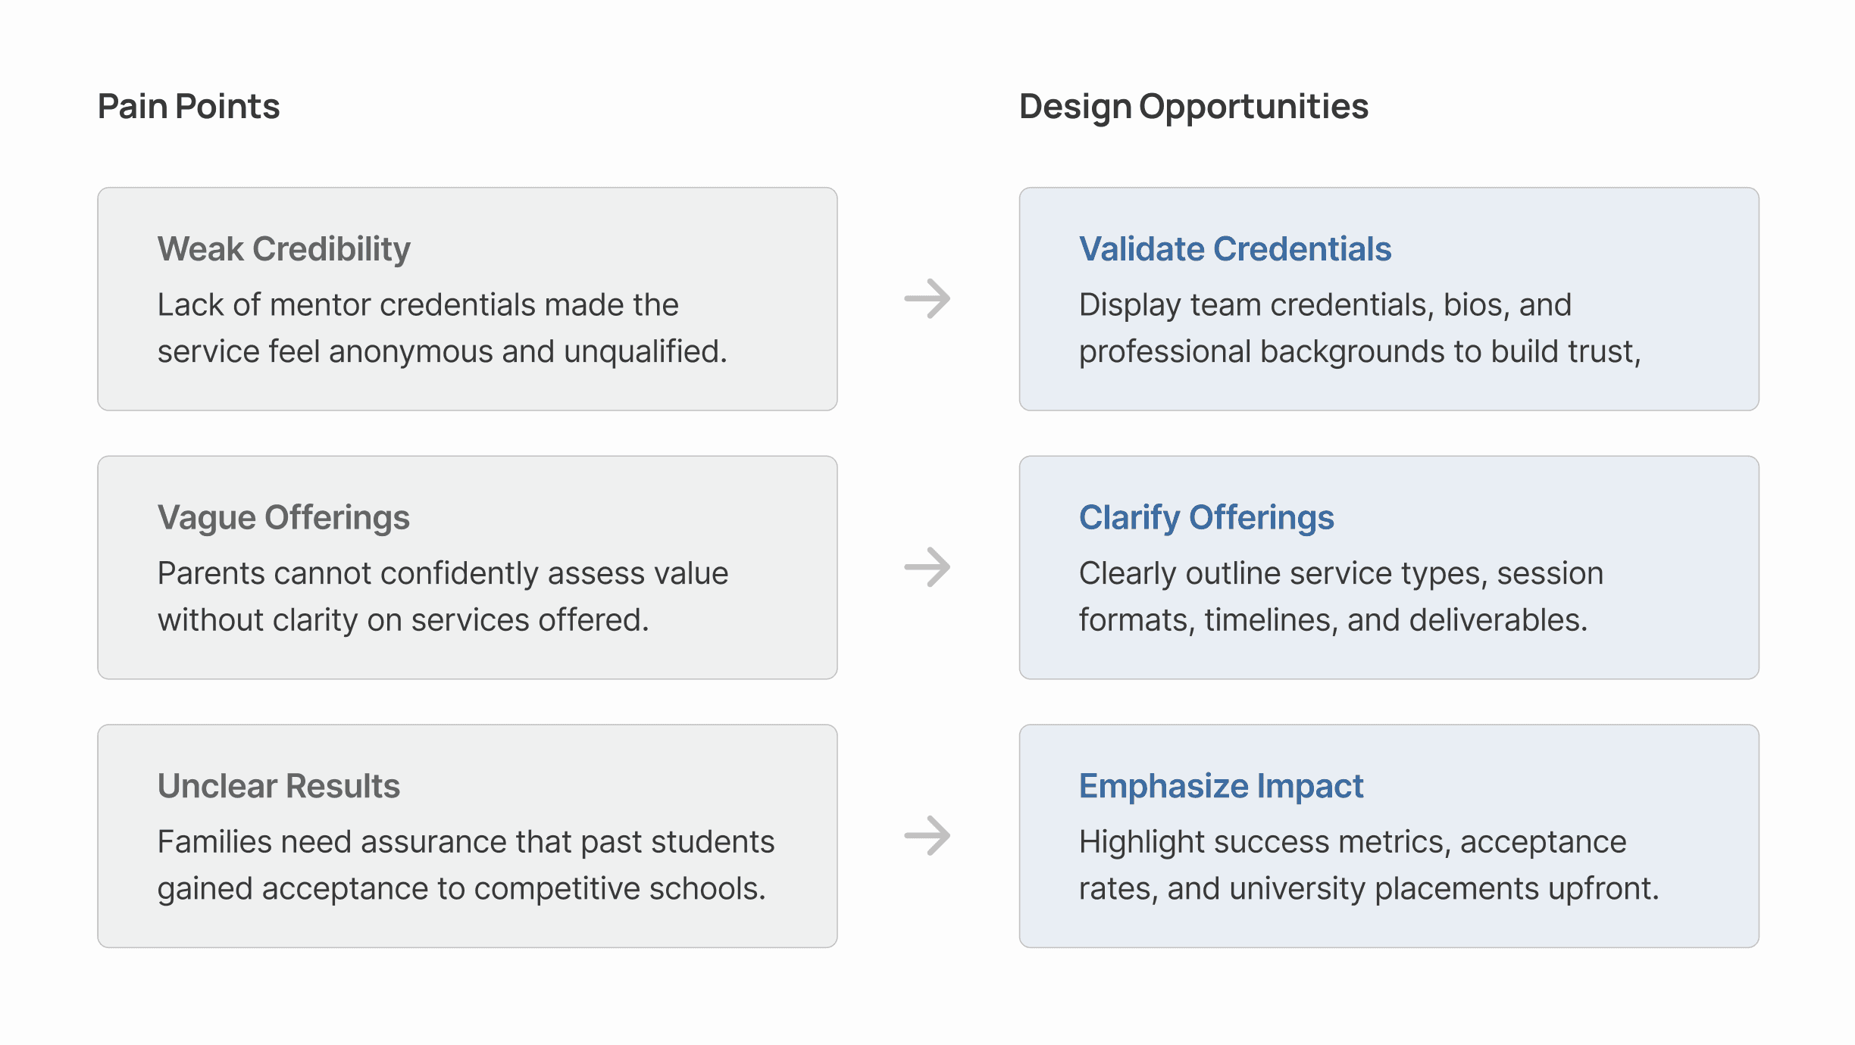The image size is (1855, 1045).
Task: Click the arrow beside Vague Offerings
Action: click(x=927, y=567)
